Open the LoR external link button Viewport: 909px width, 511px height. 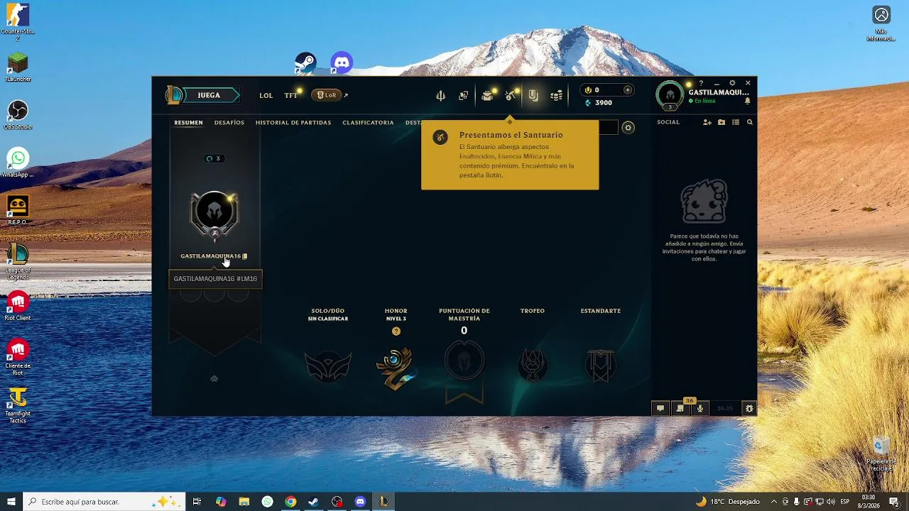coord(327,95)
